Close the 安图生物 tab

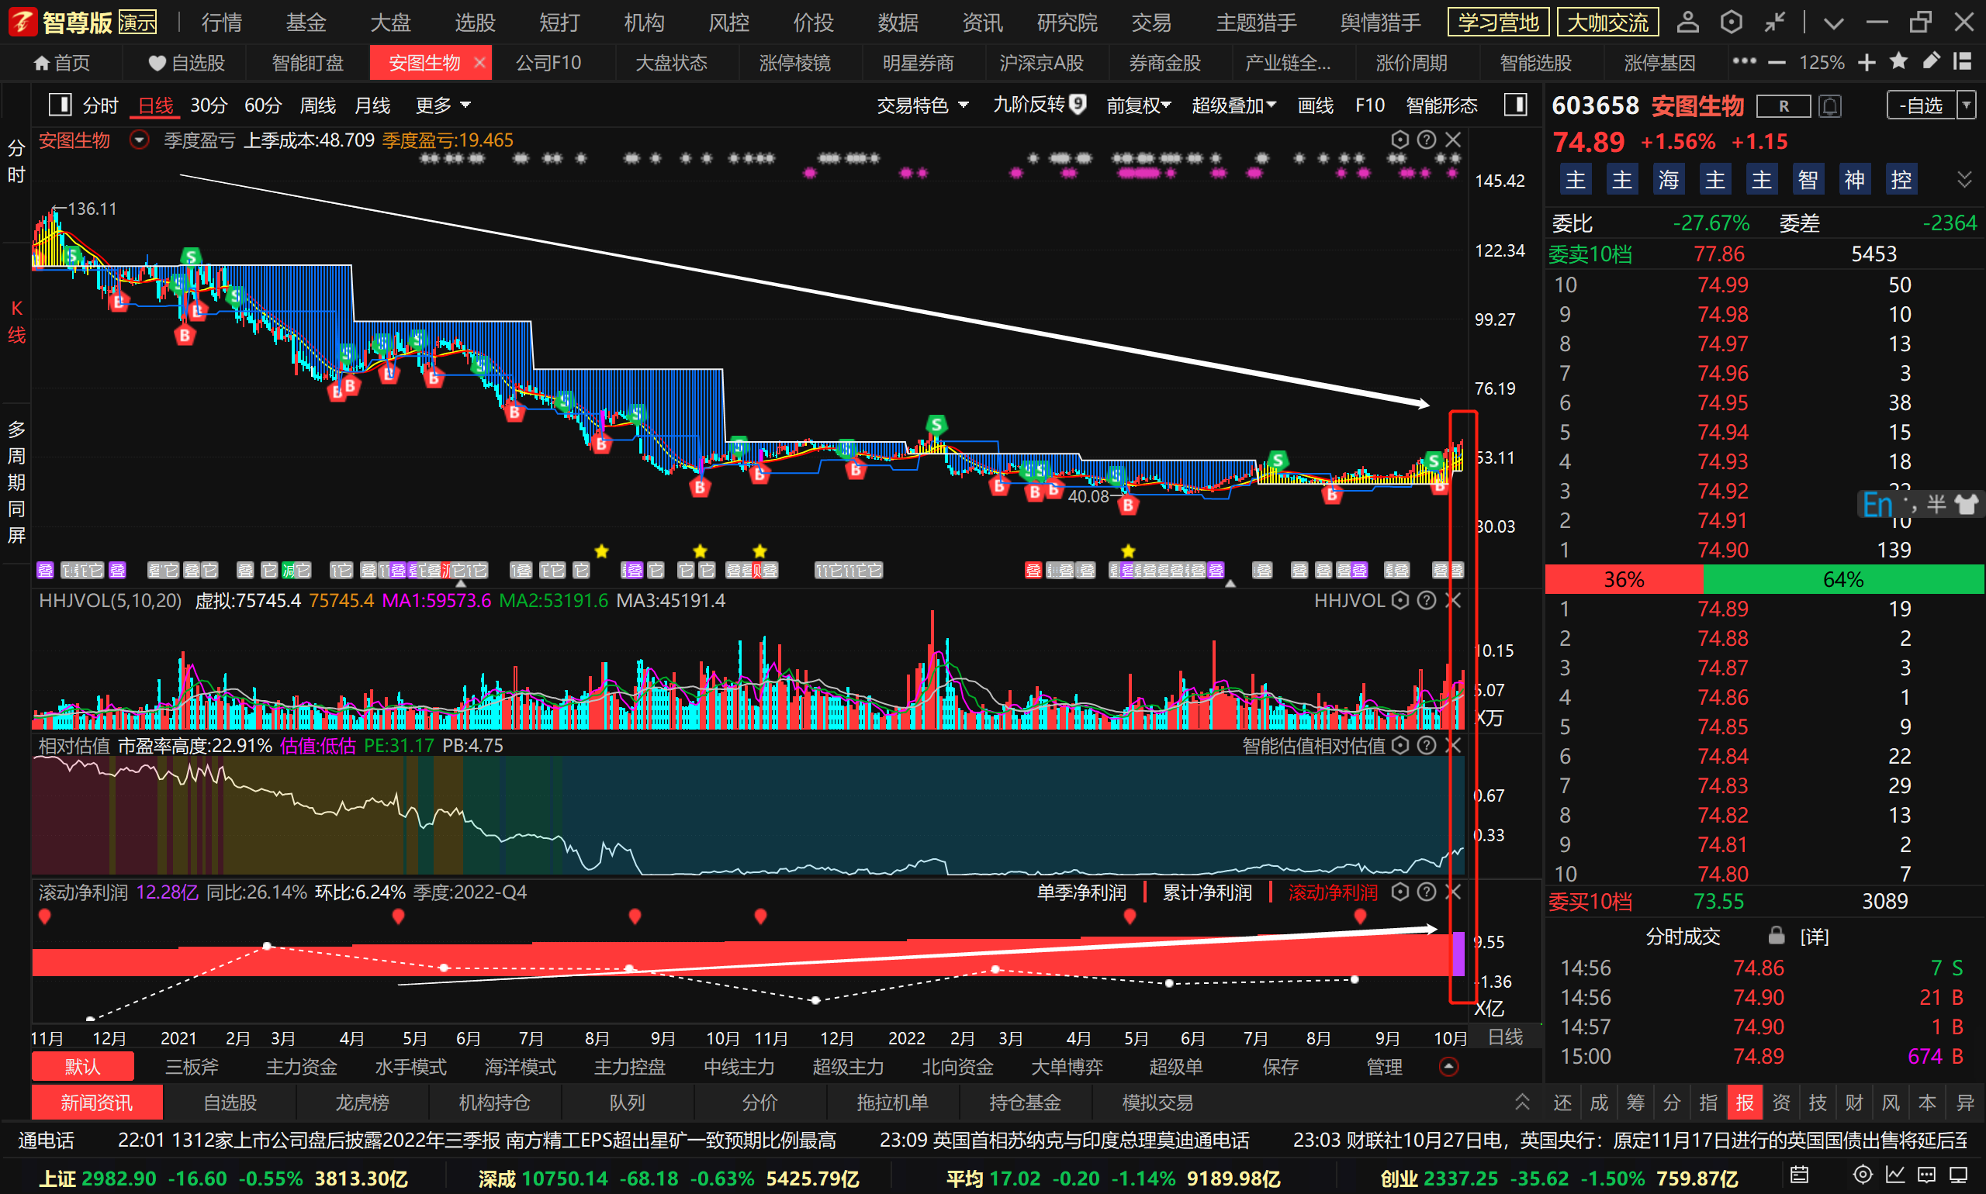[479, 62]
